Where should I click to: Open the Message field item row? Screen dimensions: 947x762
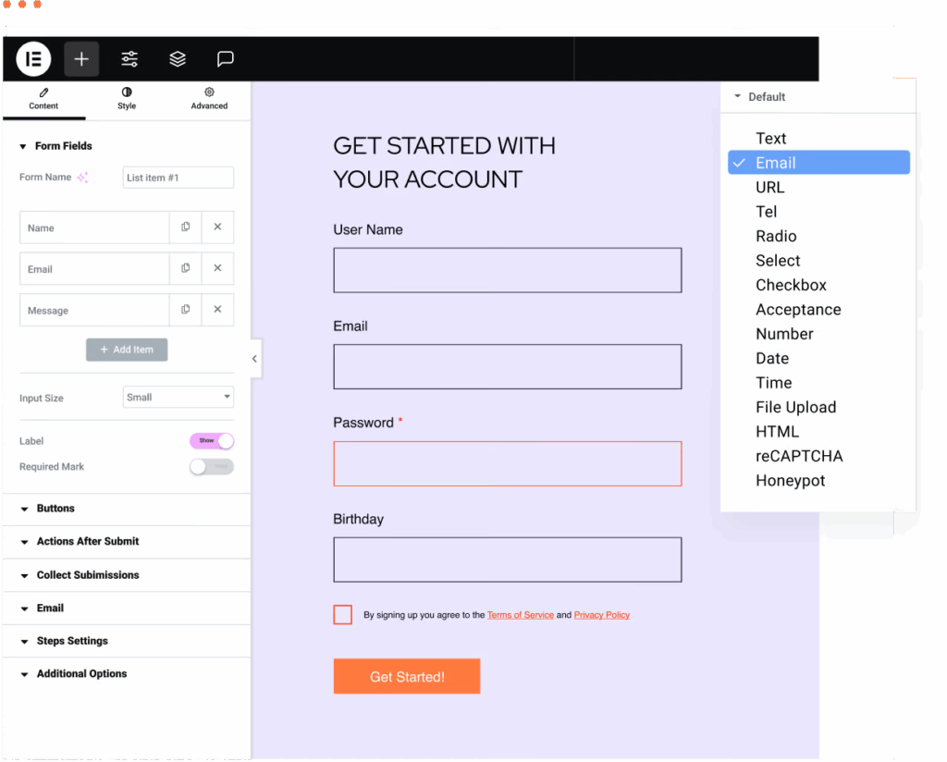click(95, 310)
